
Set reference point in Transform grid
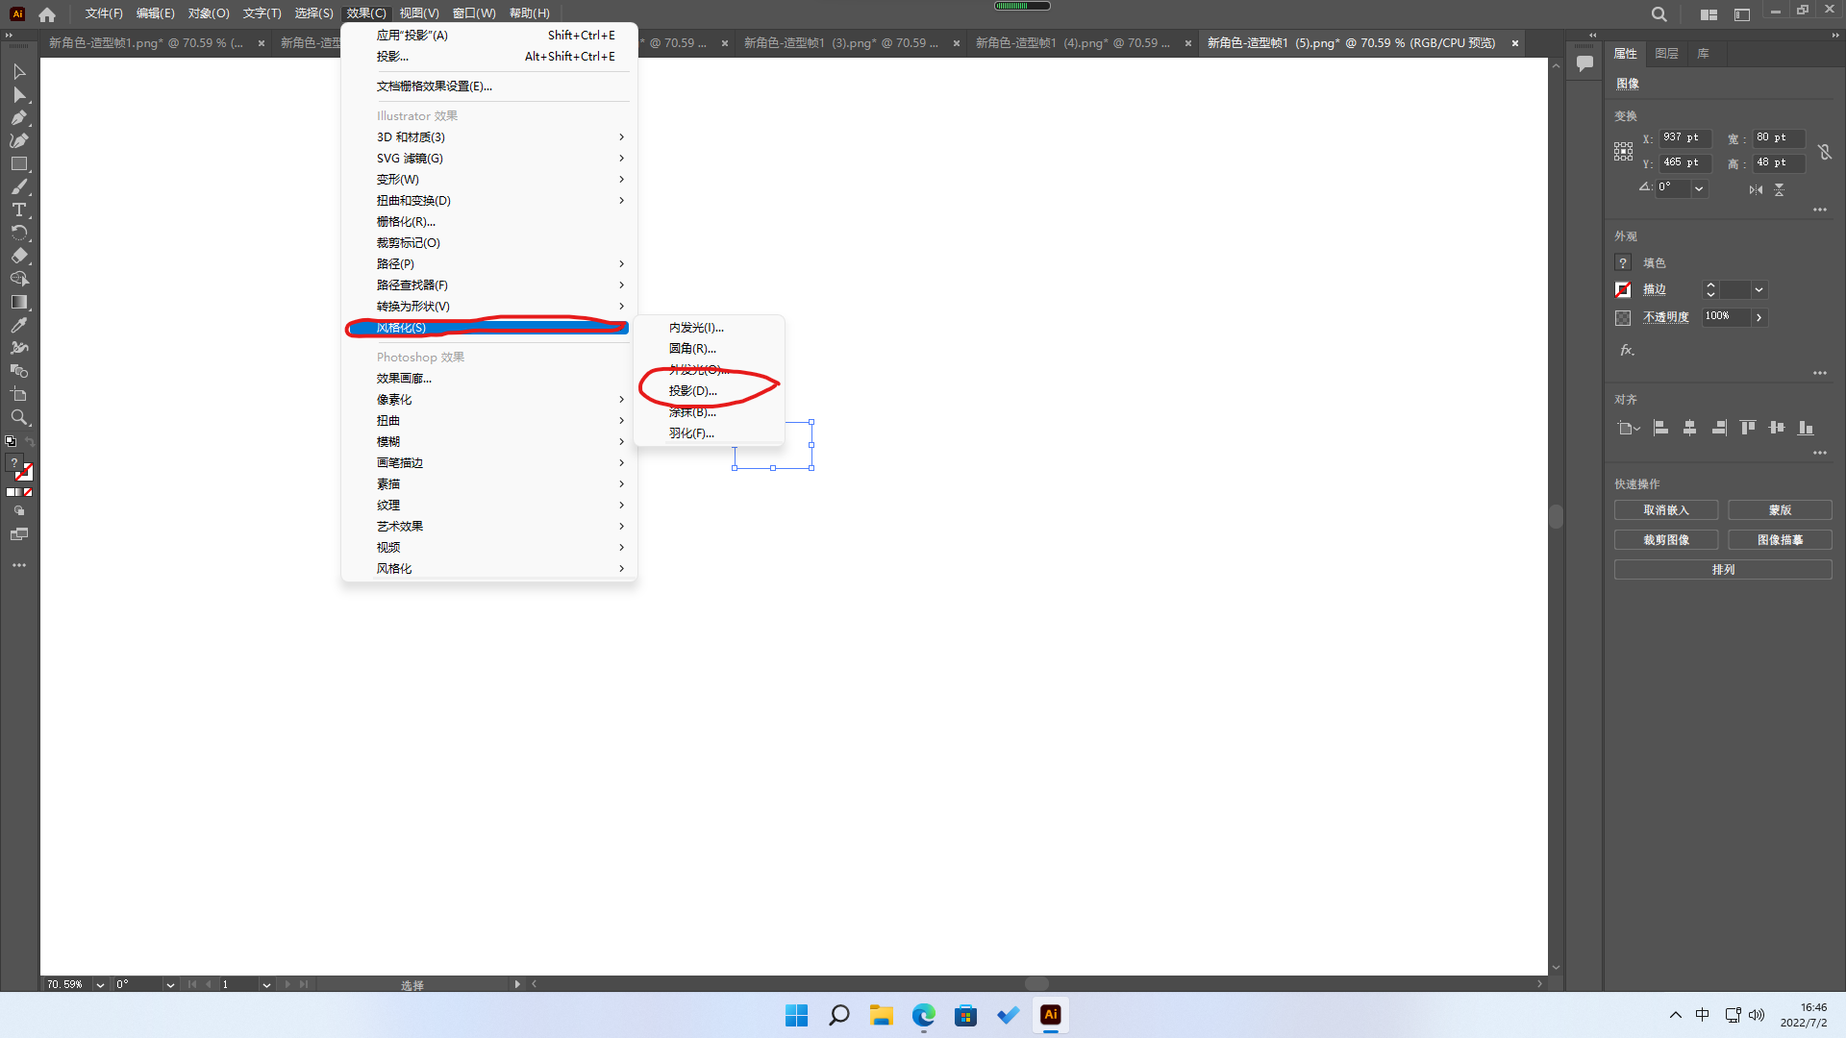[x=1623, y=152]
